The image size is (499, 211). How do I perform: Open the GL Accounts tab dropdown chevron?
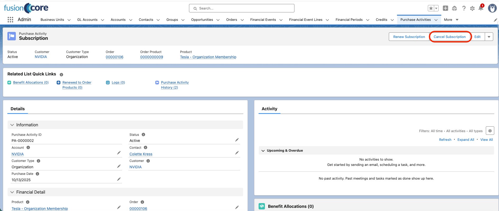(103, 20)
